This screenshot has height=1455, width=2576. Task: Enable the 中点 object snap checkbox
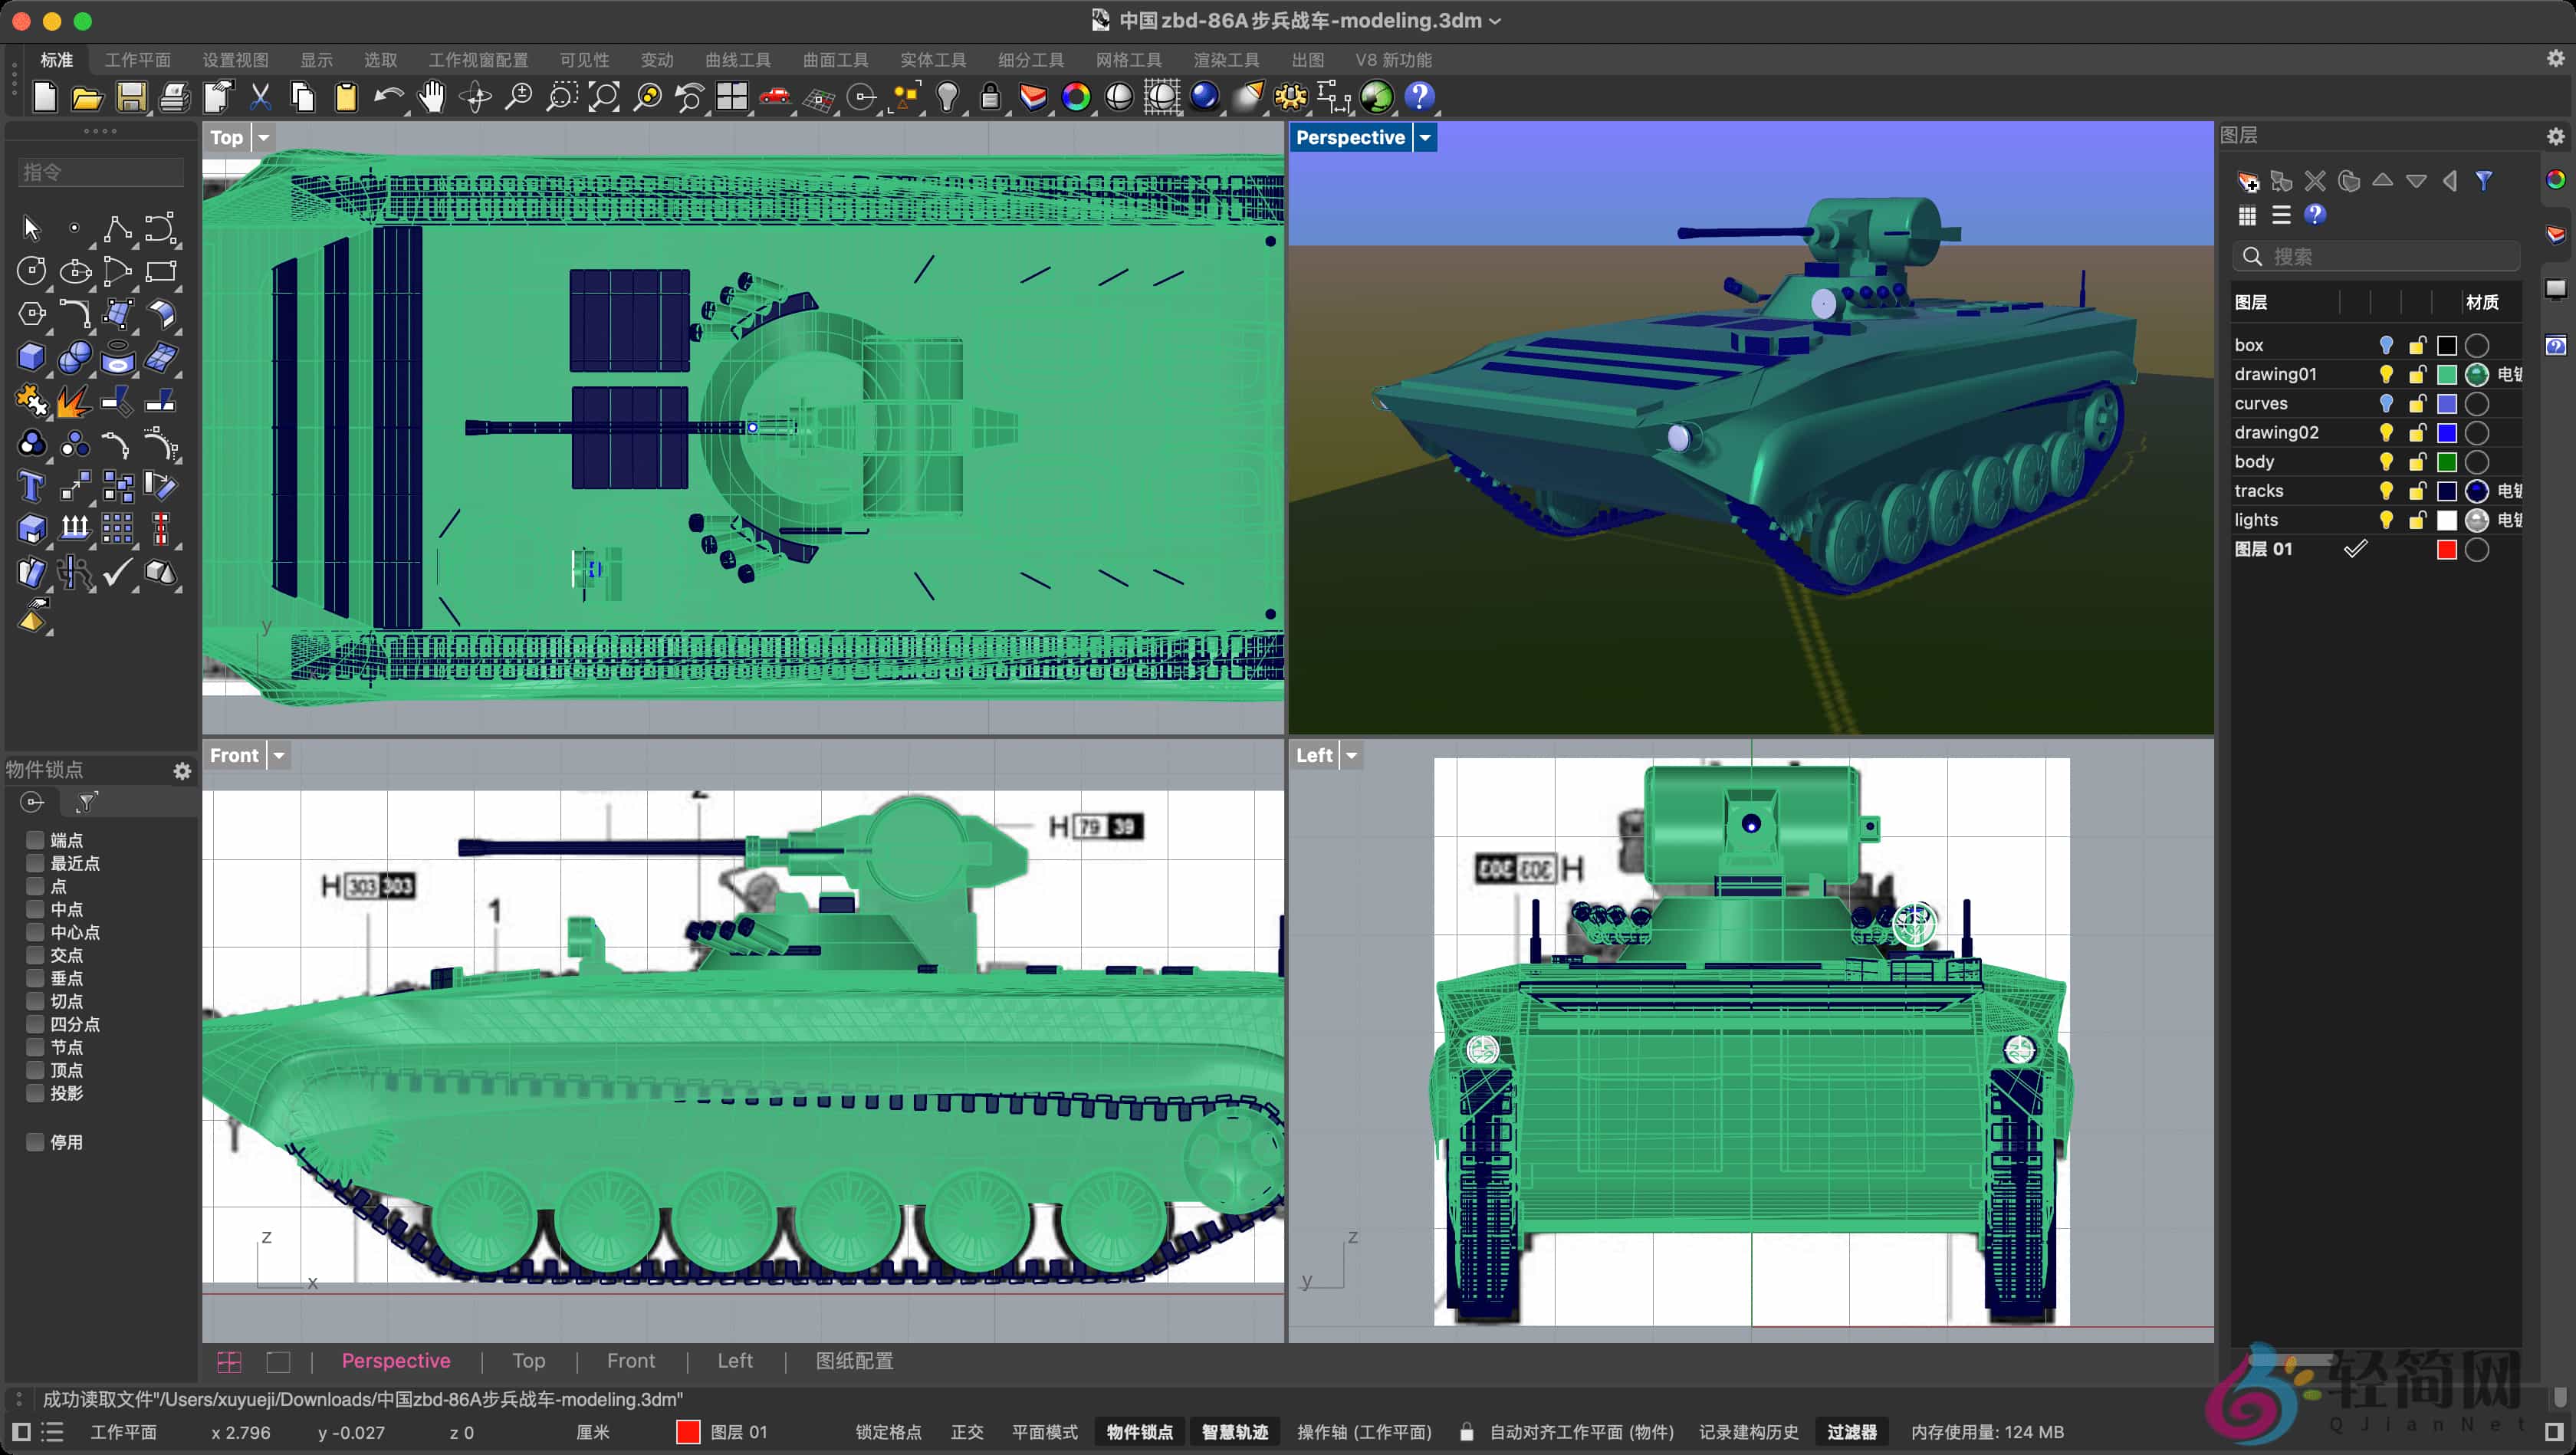[x=35, y=910]
